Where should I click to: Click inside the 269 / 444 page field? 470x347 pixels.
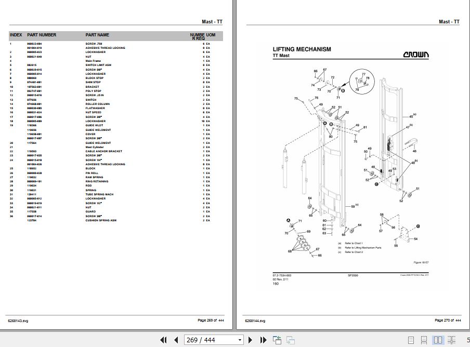click(x=208, y=339)
